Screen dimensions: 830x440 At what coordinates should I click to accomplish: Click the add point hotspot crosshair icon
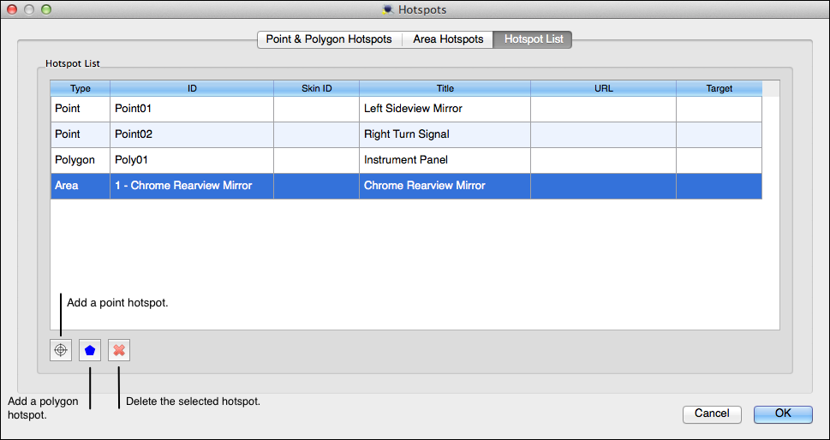(61, 350)
